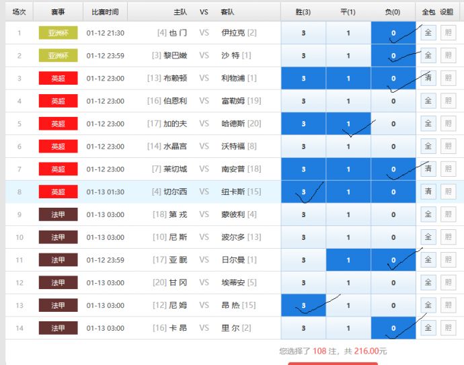Select draw (1) for match 9 第戎 vs 蒙彼利
This screenshot has width=464, height=365.
[x=348, y=215]
